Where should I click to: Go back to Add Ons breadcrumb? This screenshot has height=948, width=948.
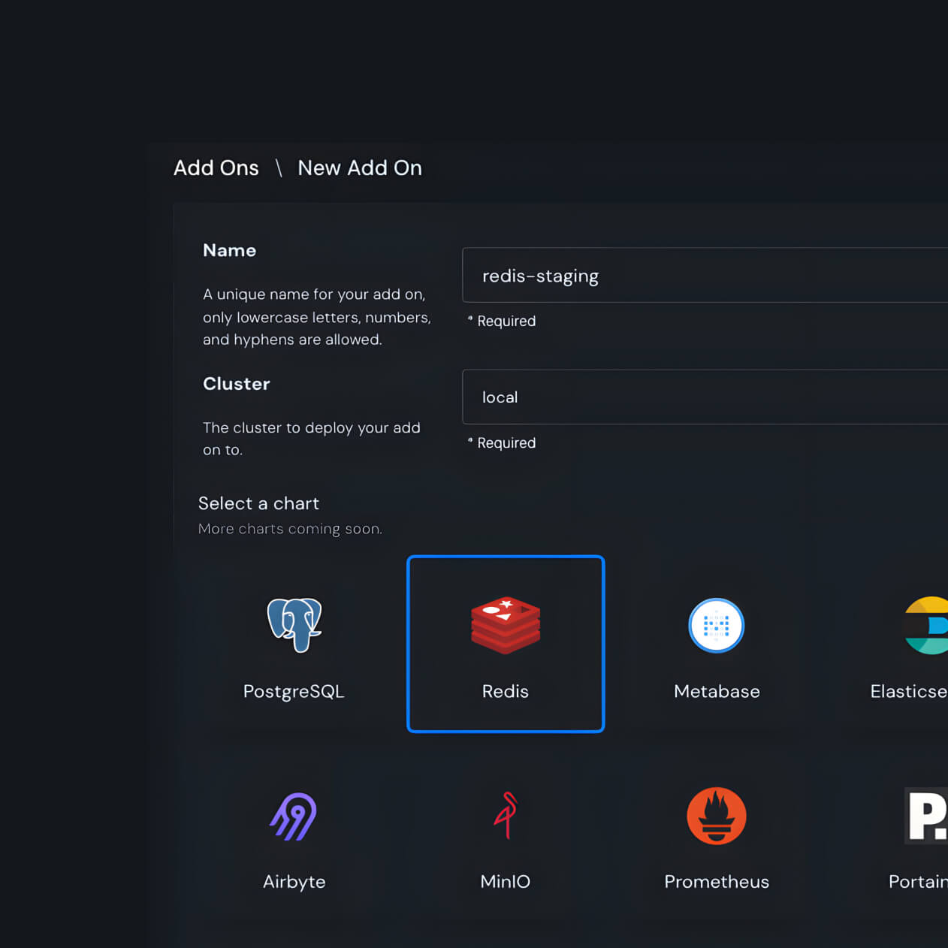216,168
